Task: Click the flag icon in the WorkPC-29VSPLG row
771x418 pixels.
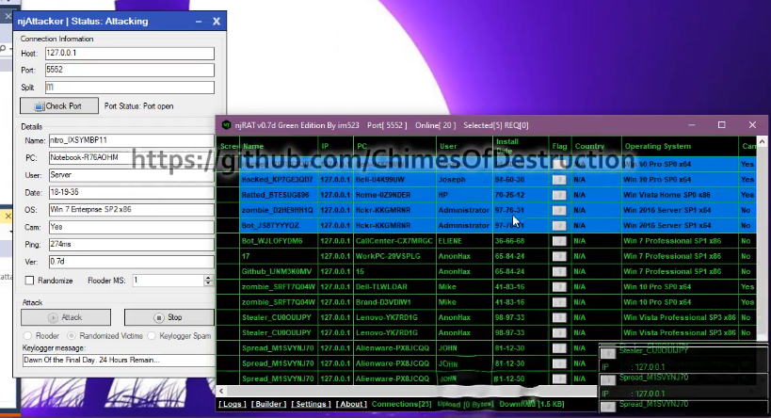Action: pyautogui.click(x=559, y=257)
